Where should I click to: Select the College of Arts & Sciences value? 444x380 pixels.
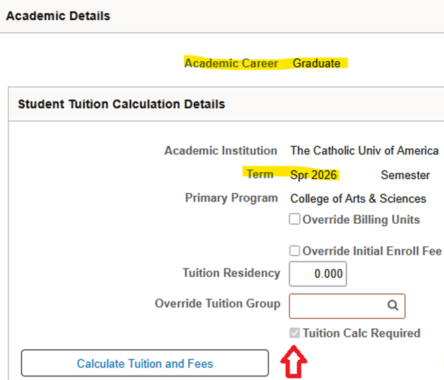(358, 199)
